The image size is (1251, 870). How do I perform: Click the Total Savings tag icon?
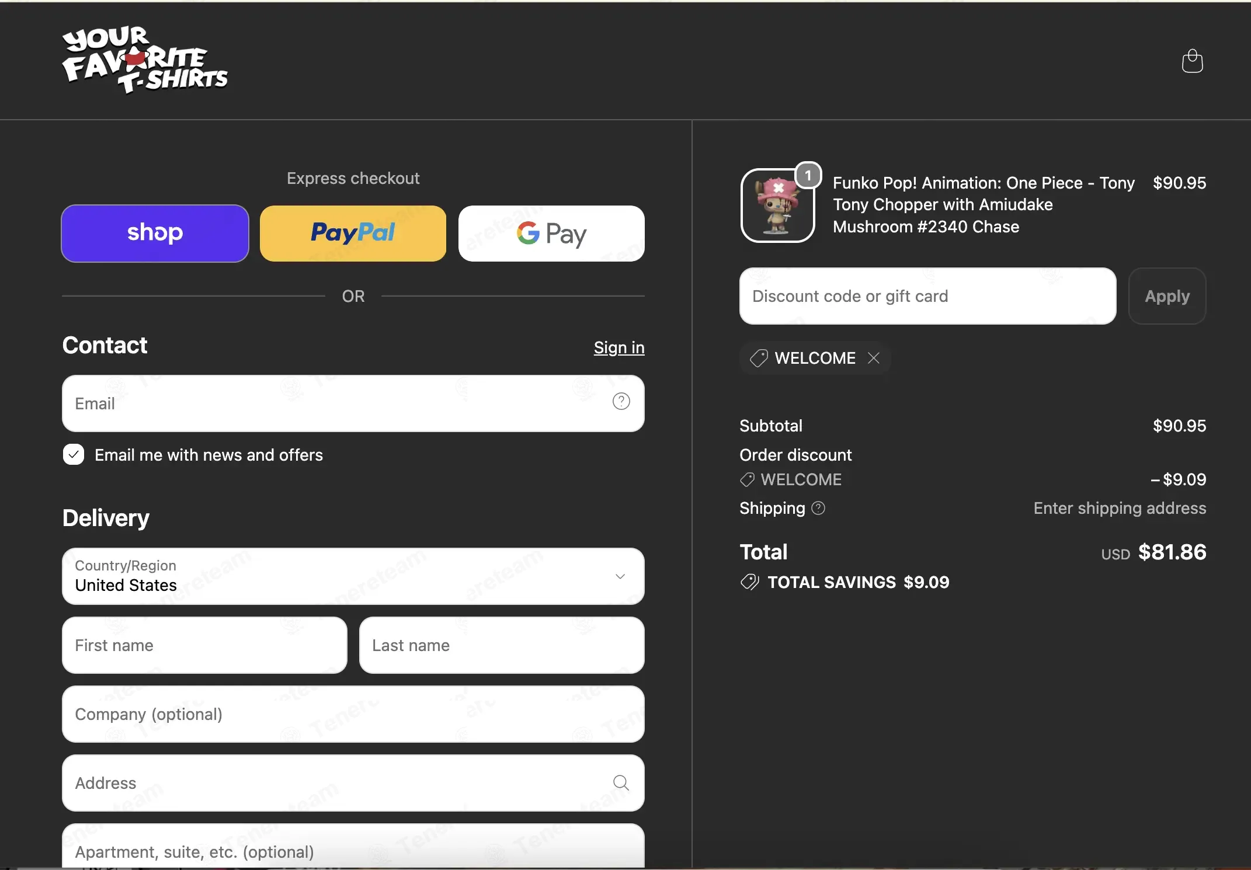pos(749,582)
